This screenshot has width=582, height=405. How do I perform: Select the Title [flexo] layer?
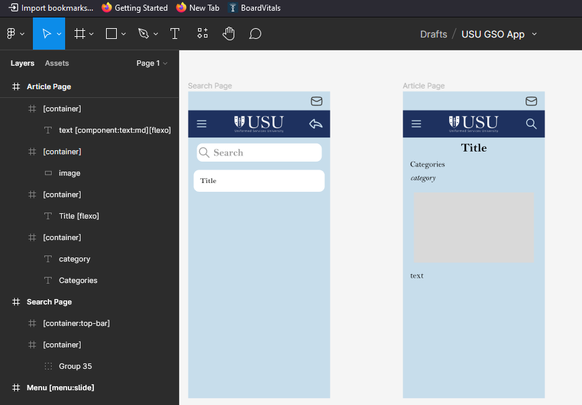89,216
